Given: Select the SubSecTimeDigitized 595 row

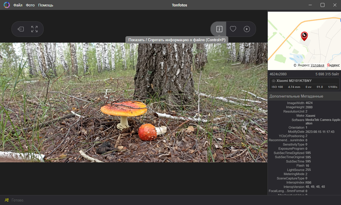Looking at the screenshot, I should click(x=304, y=153).
